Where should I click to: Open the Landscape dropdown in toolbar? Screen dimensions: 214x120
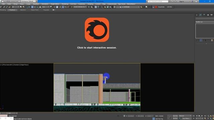(x=128, y=7)
